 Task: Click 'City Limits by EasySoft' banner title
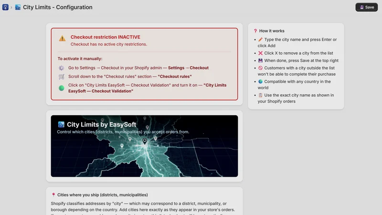coord(101,125)
